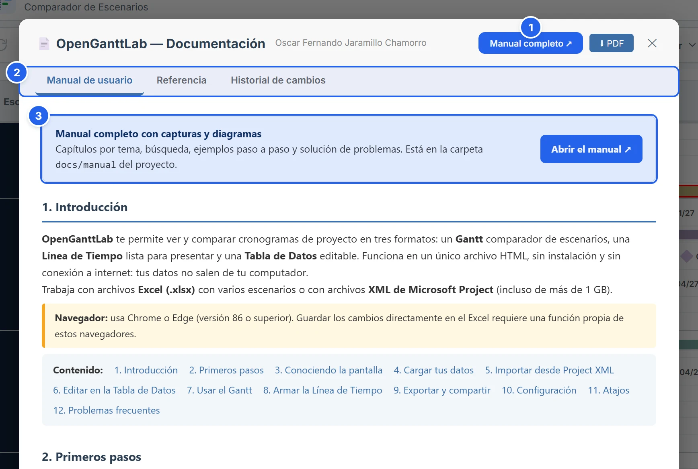The height and width of the screenshot is (469, 698).
Task: Open the Historial de cambios tab
Action: tap(278, 80)
